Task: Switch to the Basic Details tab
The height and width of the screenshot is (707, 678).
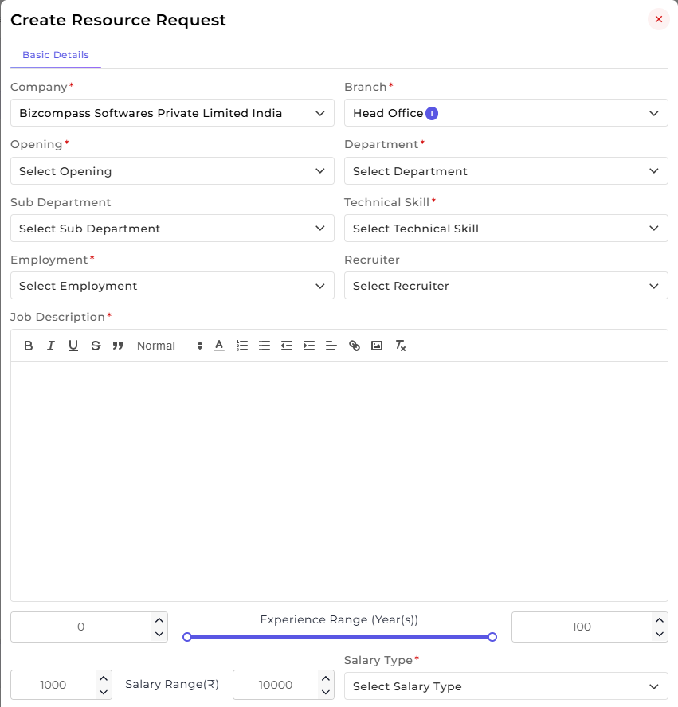Action: click(x=56, y=55)
